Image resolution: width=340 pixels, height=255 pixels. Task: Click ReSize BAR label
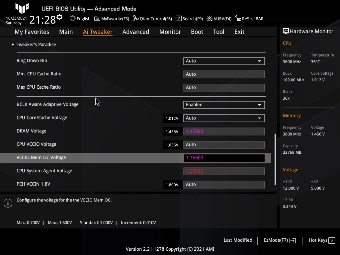253,19
